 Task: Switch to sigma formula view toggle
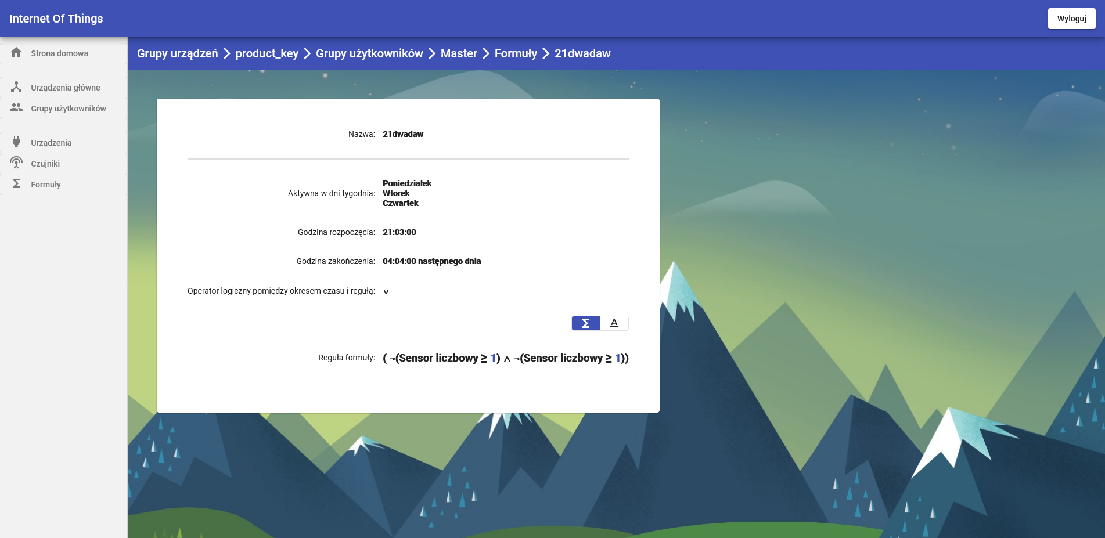coord(586,323)
